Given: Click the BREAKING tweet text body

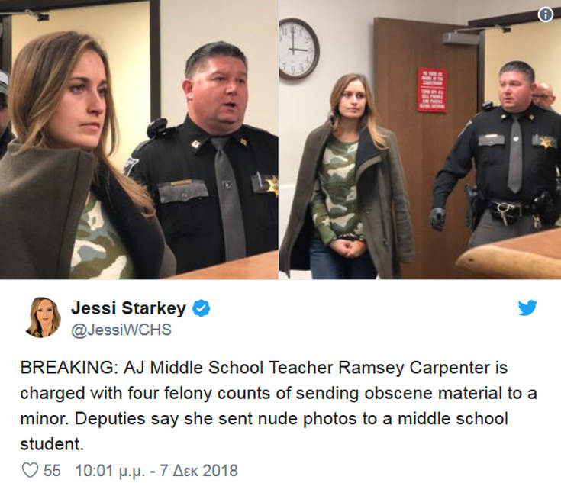Looking at the screenshot, I should 279,406.
